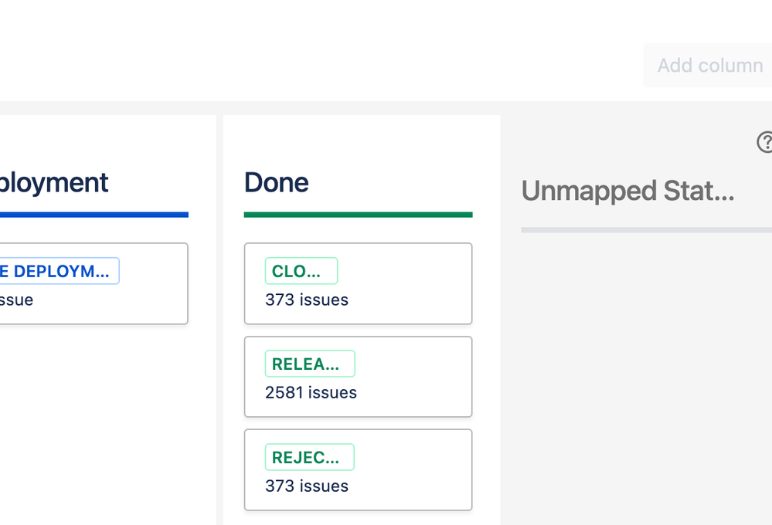
Task: Switch to the Done column header
Action: click(275, 182)
